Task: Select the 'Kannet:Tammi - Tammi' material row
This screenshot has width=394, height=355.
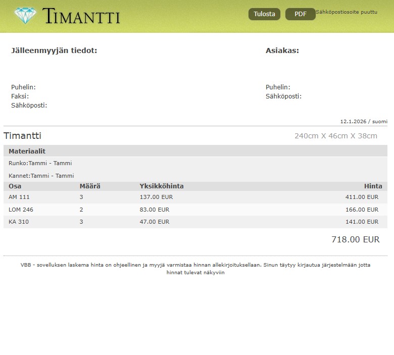Action: click(x=41, y=176)
